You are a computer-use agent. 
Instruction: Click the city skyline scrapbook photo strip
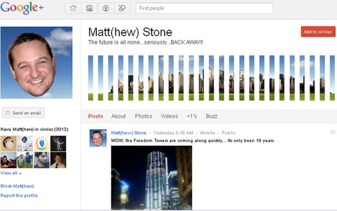coord(212,78)
